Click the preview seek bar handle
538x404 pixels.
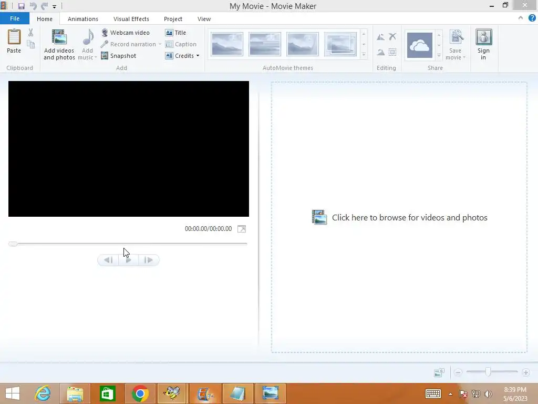13,244
